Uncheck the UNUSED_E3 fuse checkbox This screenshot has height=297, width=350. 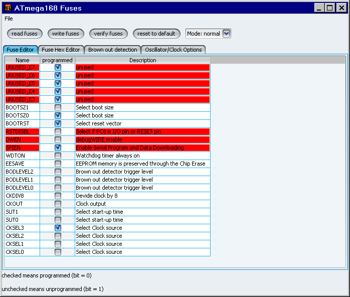click(58, 100)
